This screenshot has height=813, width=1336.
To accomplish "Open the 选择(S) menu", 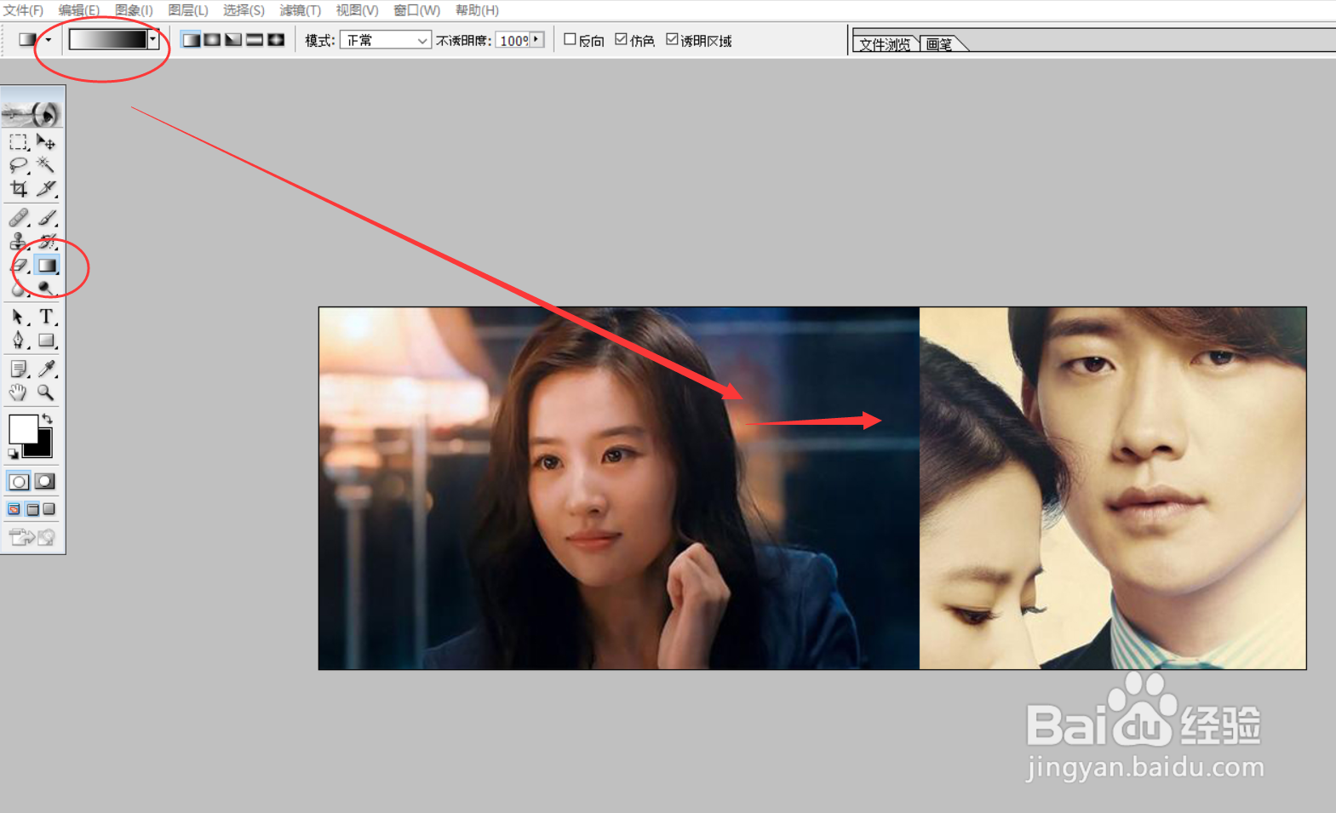I will (x=244, y=10).
